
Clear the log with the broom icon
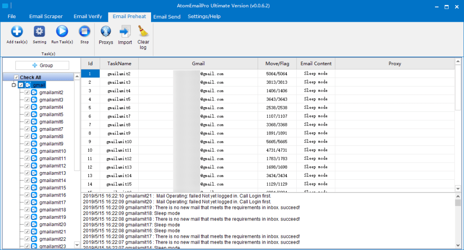point(143,31)
